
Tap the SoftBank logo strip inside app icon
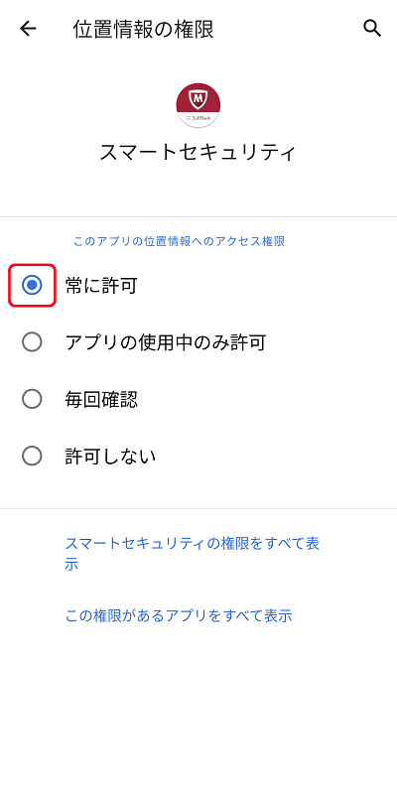coord(198,118)
